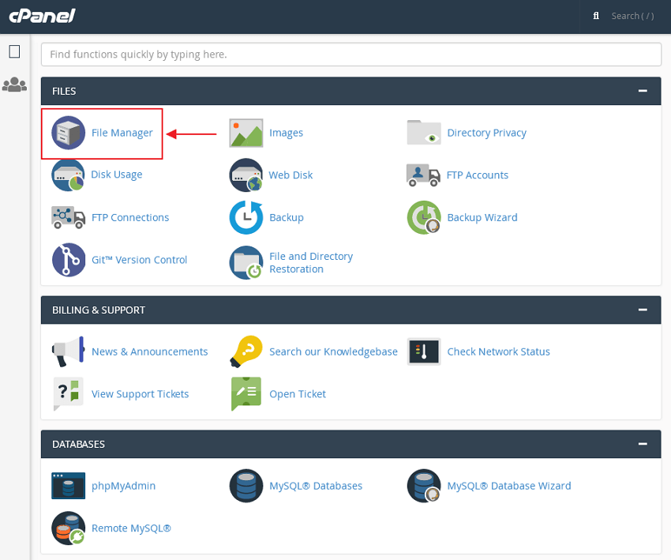Click the header Search ( / ) field
This screenshot has height=560, width=671.
click(x=632, y=16)
